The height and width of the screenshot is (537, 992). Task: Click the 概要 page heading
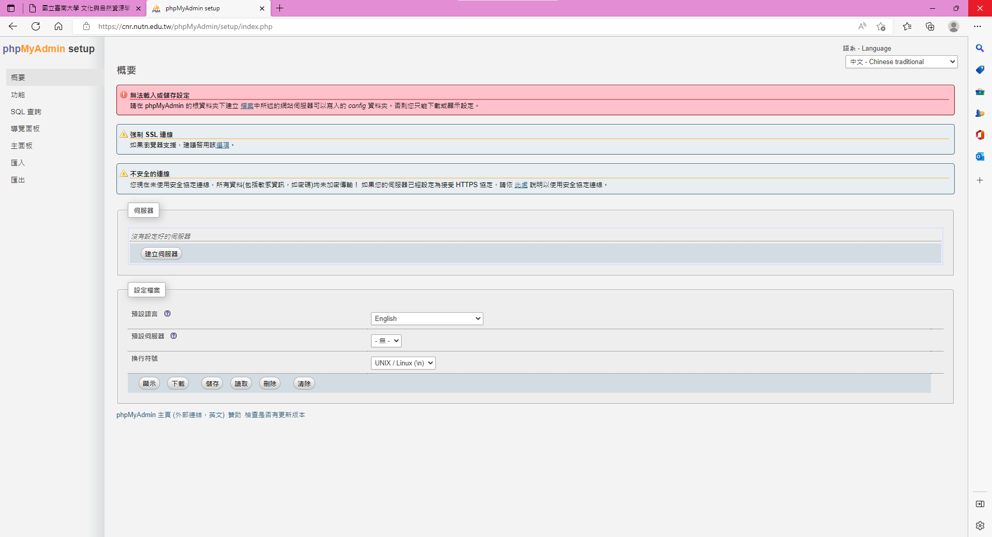point(126,70)
